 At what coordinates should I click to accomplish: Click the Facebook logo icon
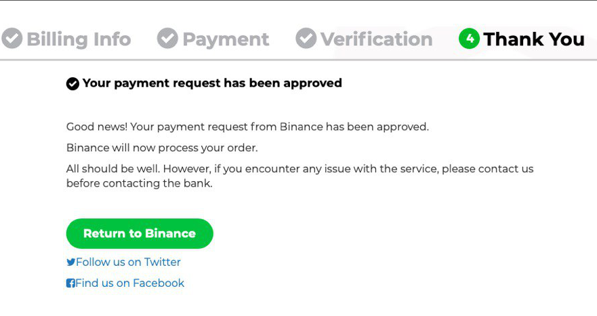[70, 283]
